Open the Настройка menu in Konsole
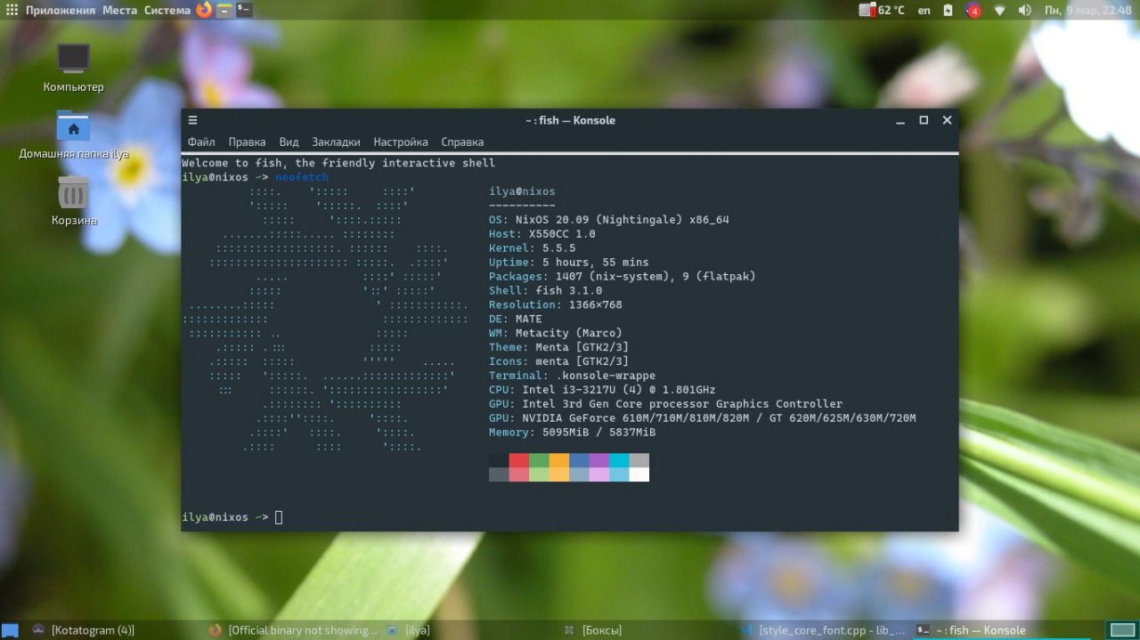1140x640 pixels. tap(401, 142)
